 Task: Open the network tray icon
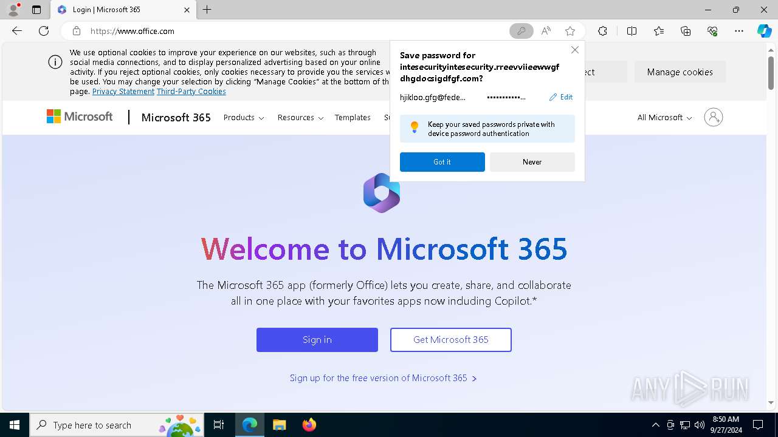pyautogui.click(x=685, y=425)
